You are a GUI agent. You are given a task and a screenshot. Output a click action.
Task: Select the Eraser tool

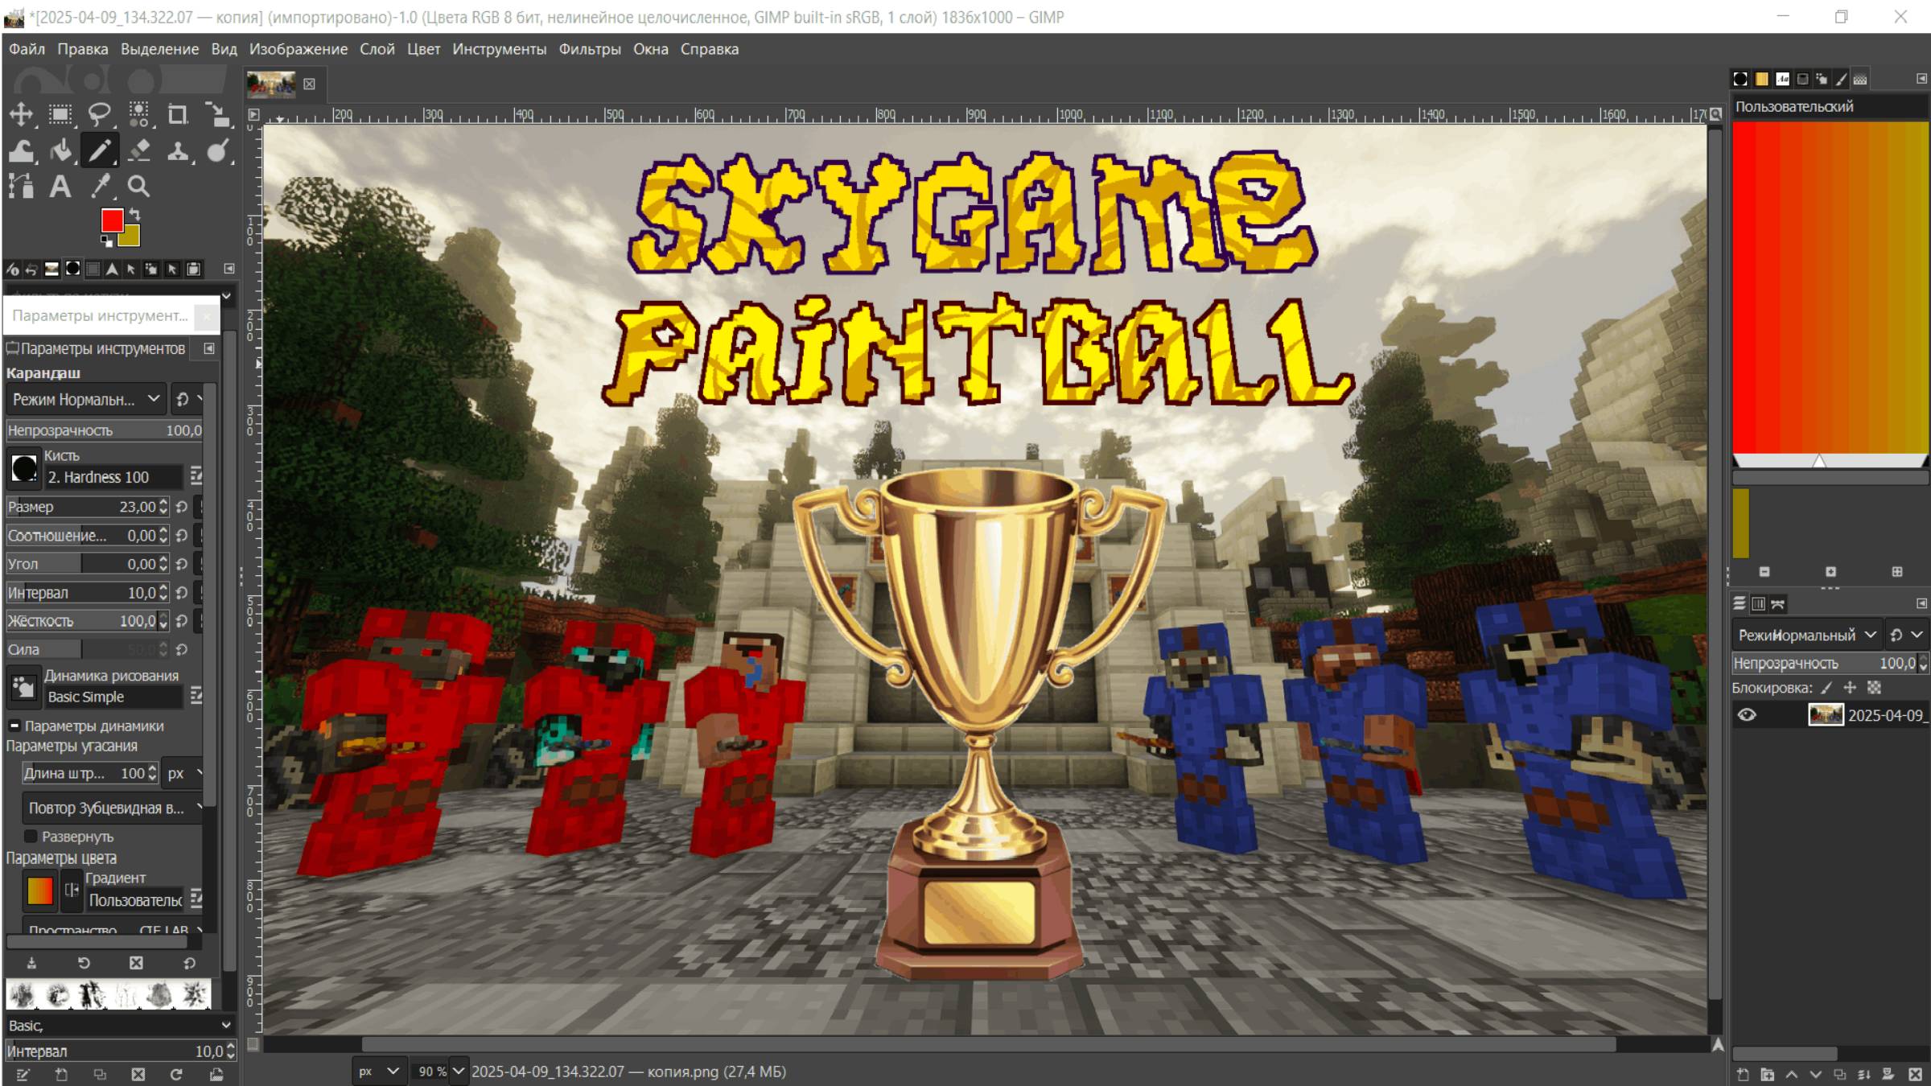click(139, 150)
